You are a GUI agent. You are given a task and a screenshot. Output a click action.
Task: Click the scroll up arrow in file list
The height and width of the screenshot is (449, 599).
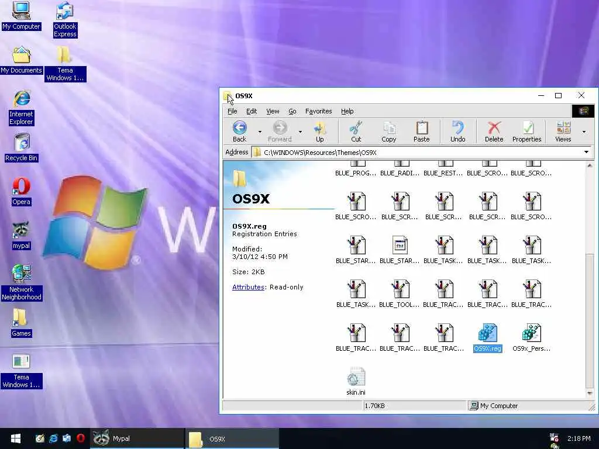(x=590, y=165)
